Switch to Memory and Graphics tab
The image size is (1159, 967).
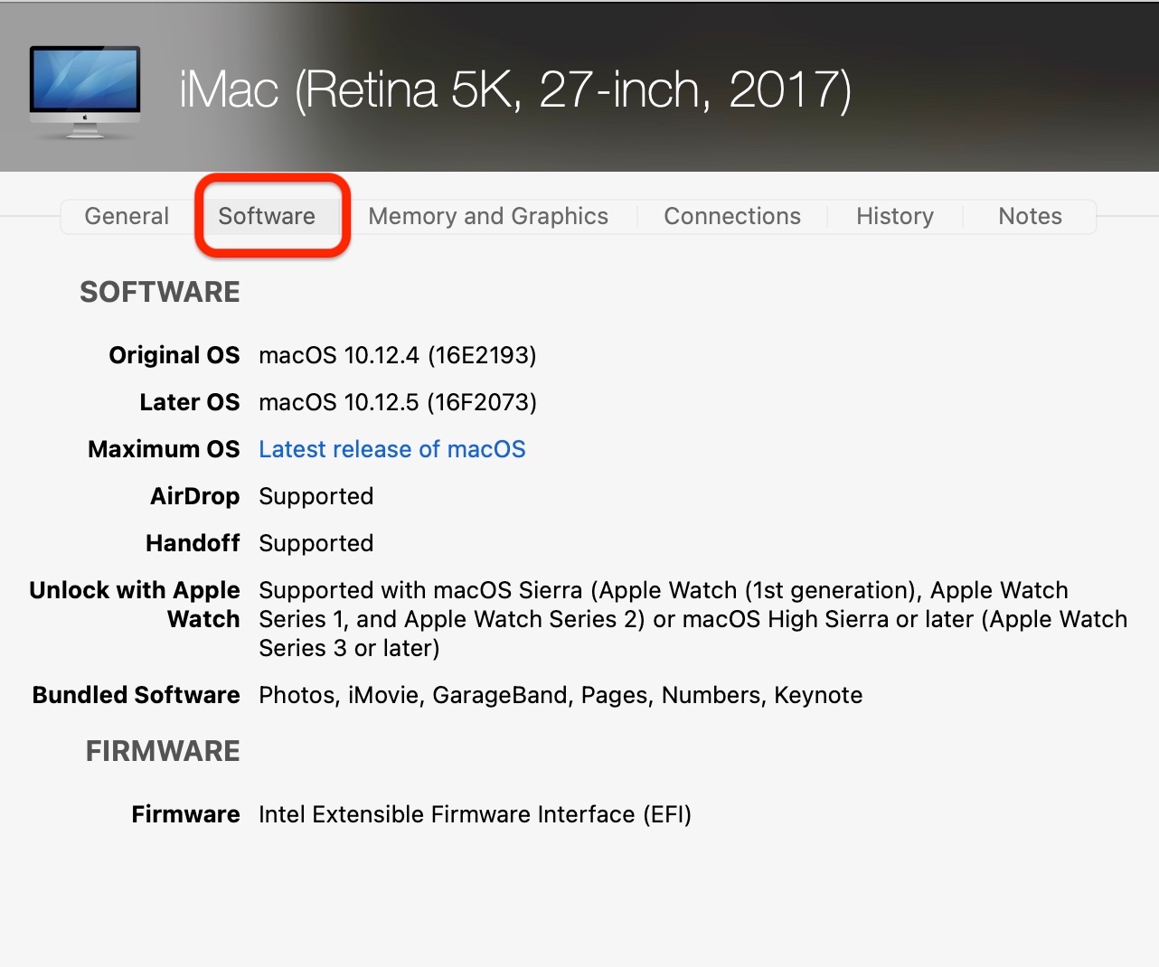488,216
